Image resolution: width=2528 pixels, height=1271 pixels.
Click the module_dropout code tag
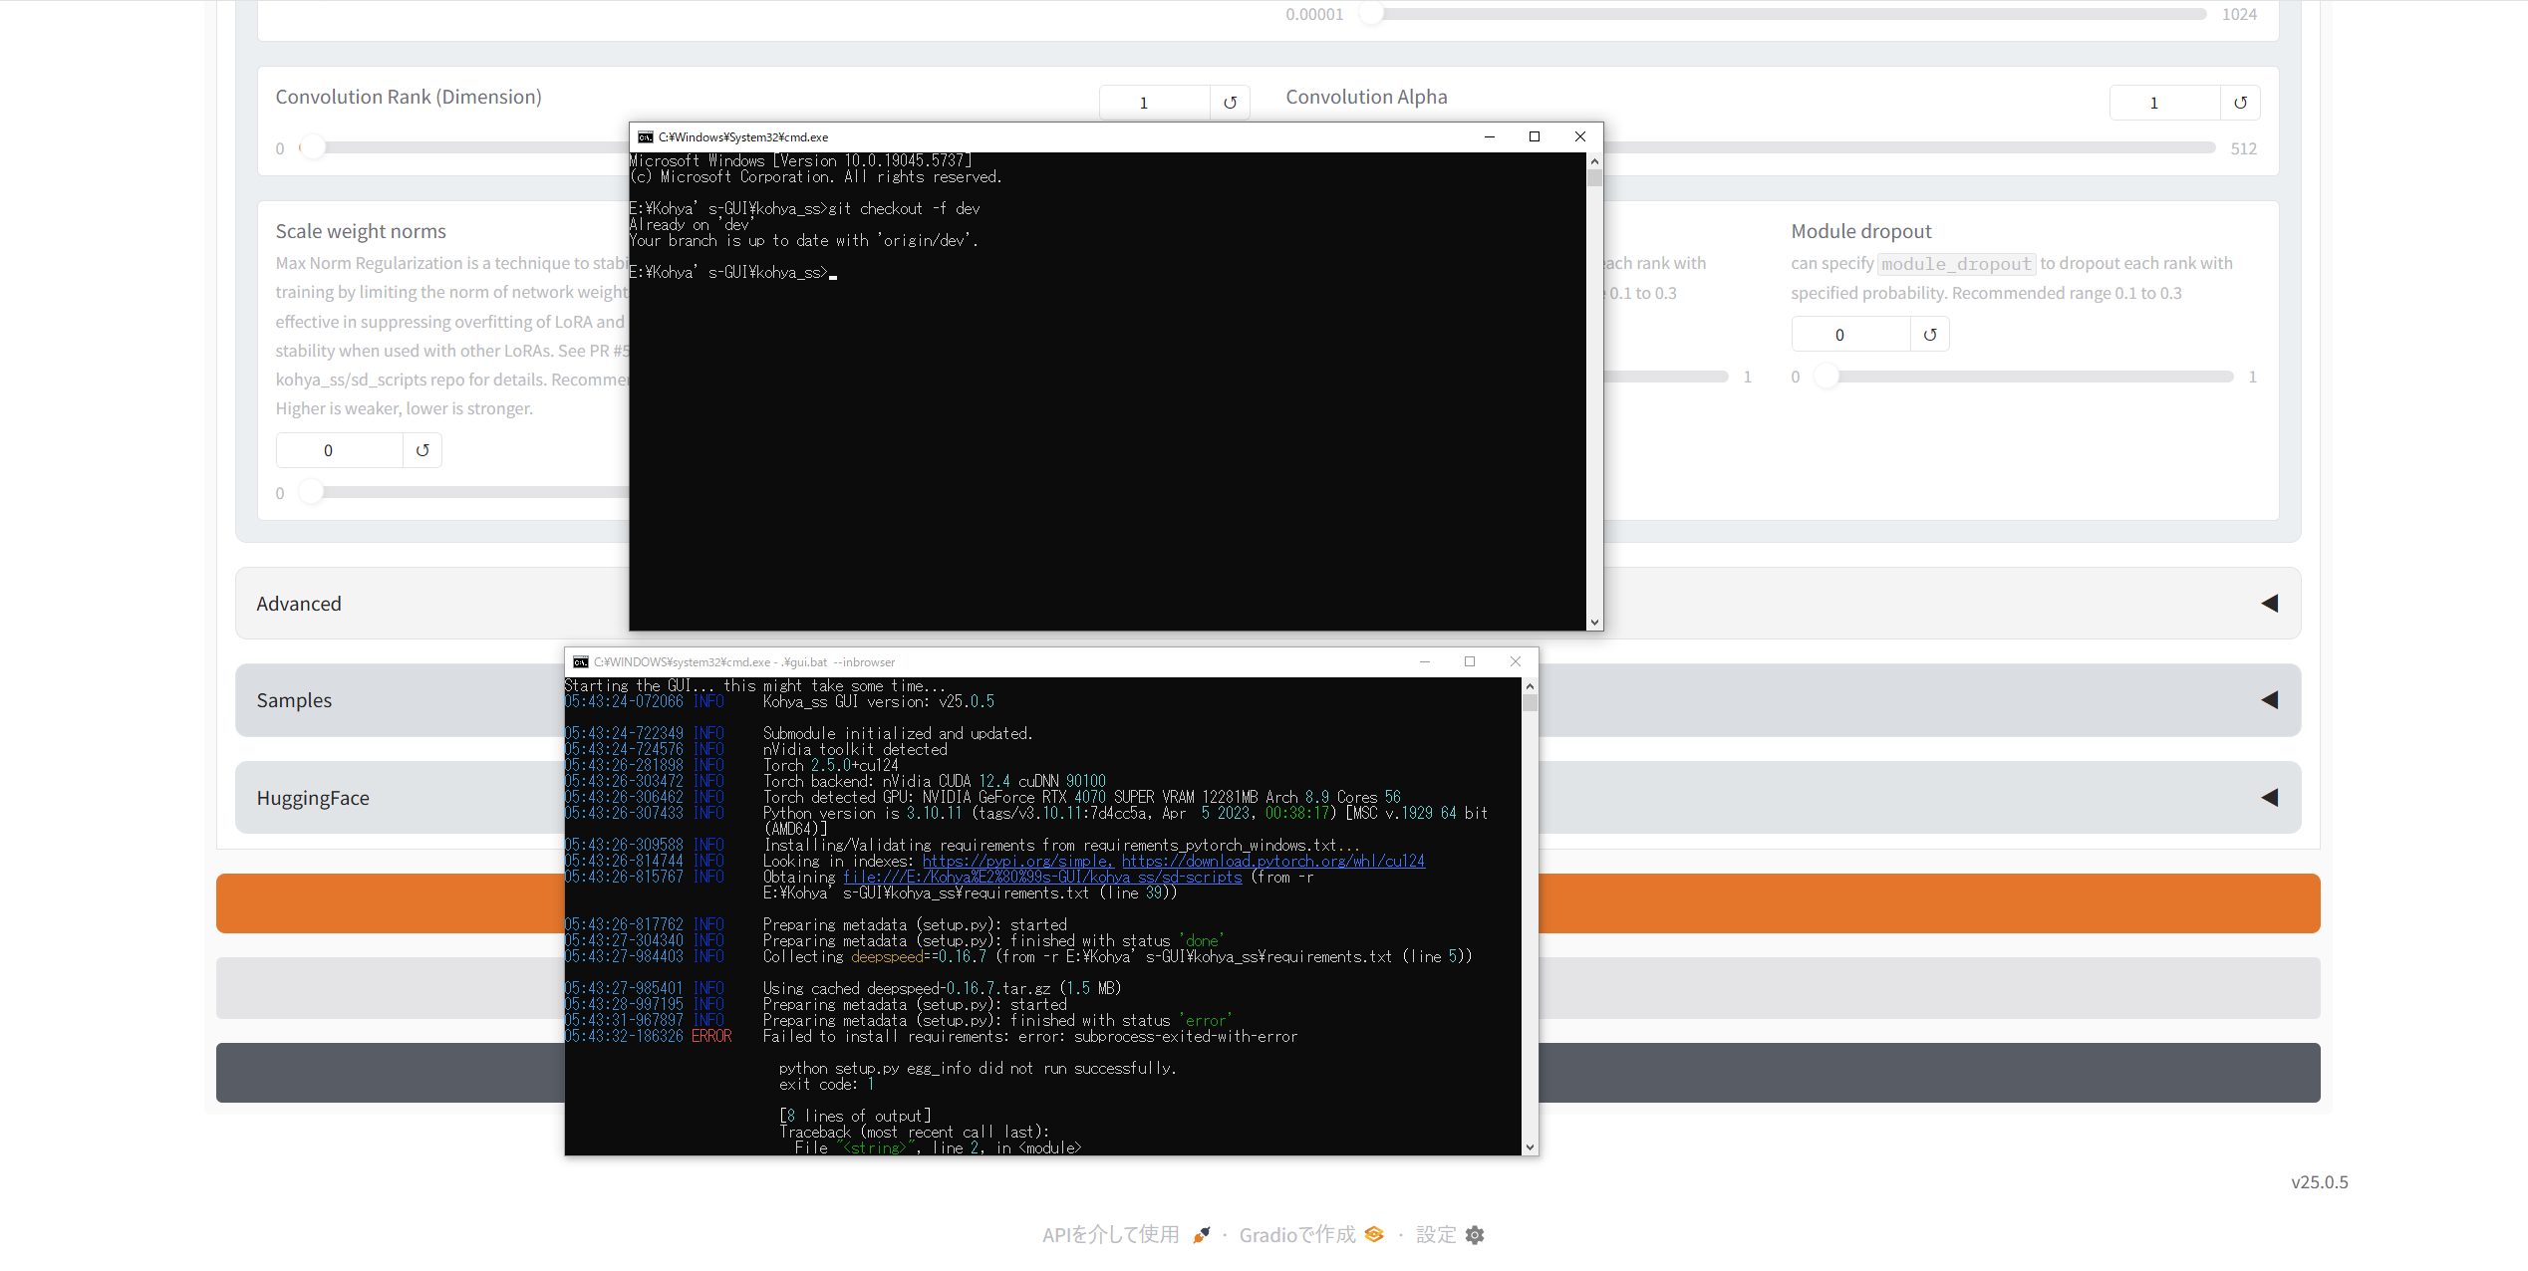pos(1956,264)
